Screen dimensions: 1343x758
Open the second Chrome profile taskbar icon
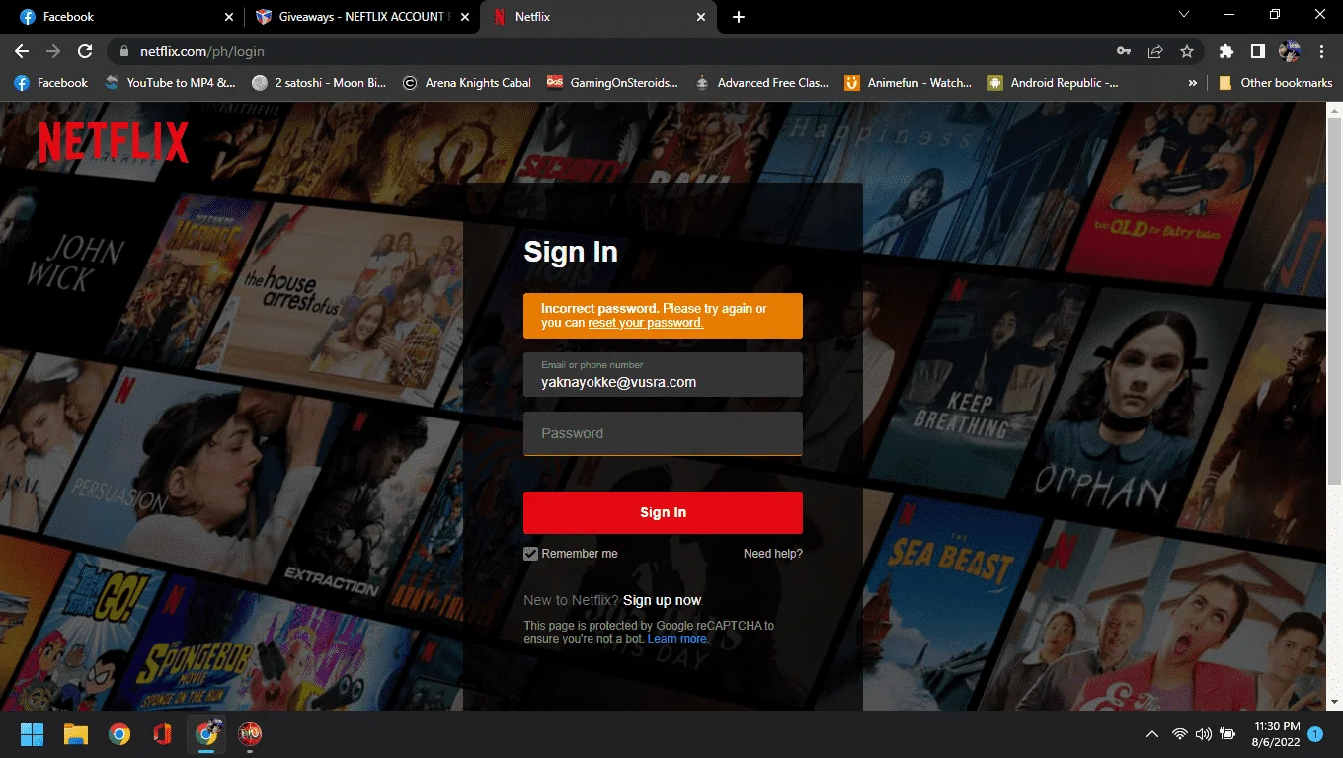[206, 734]
